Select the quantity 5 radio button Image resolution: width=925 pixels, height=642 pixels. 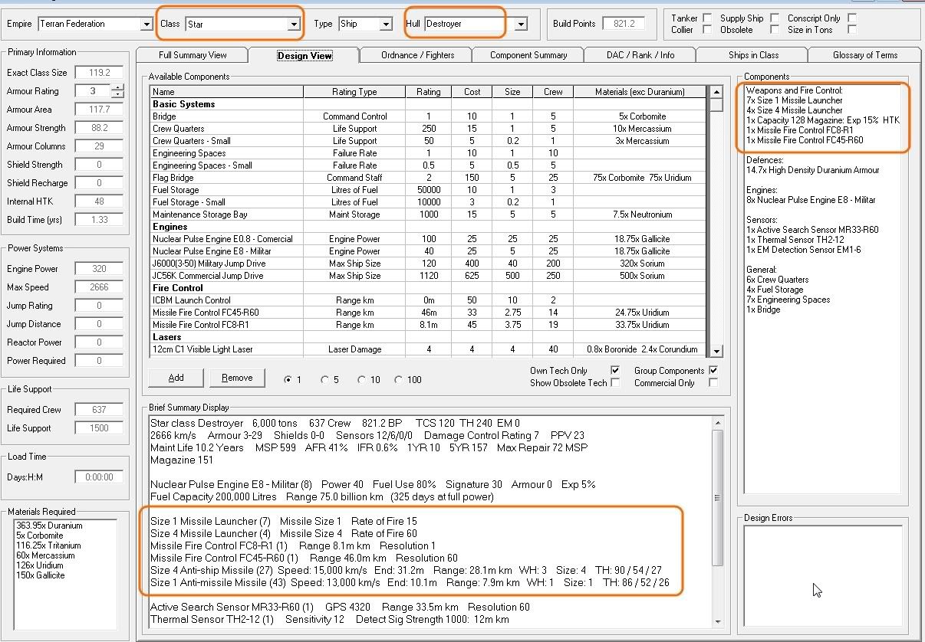click(x=325, y=379)
